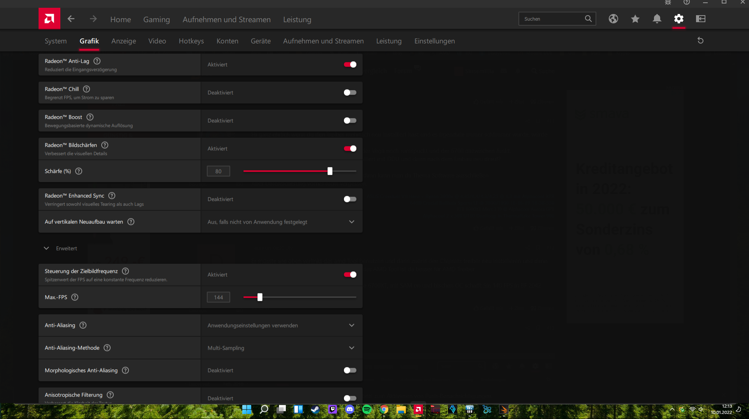Switch to the Hotkeys tab
The width and height of the screenshot is (749, 419).
point(191,41)
